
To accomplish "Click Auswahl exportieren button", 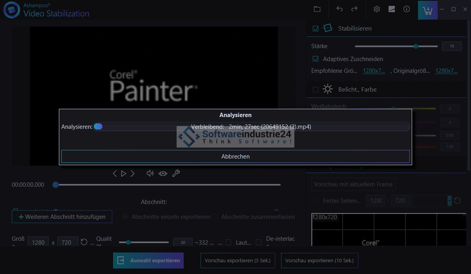I will point(148,260).
